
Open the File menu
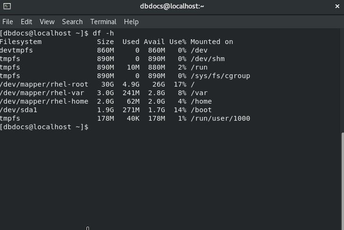(x=8, y=22)
